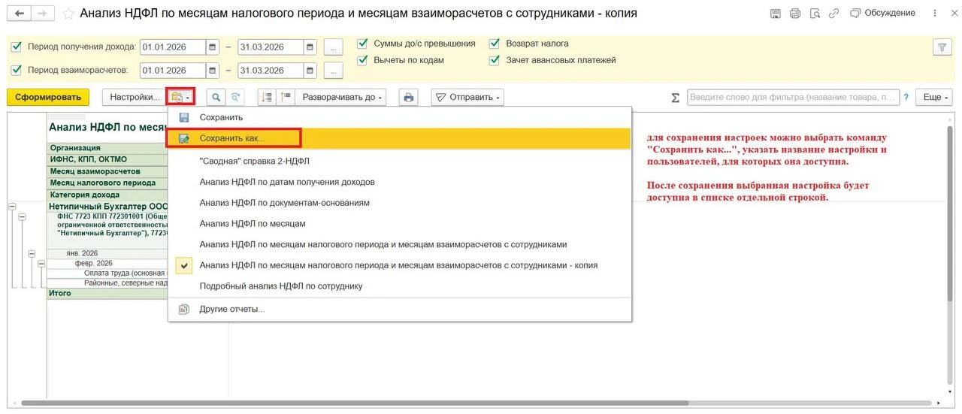Select 'Анализ НДФЛ по датам получения доходов'
Image resolution: width=962 pixels, height=414 pixels.
click(399, 182)
